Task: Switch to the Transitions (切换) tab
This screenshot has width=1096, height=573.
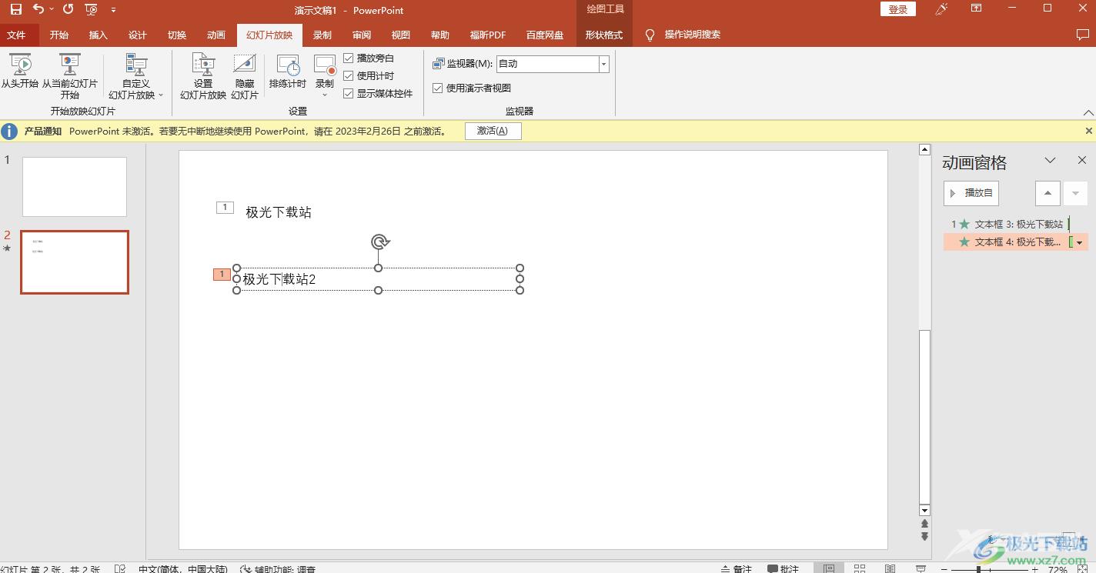Action: point(177,35)
